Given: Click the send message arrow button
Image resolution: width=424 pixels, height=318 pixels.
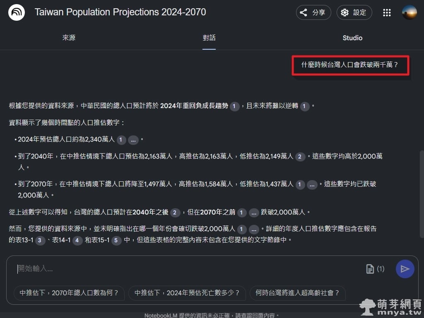Looking at the screenshot, I should coord(405,269).
